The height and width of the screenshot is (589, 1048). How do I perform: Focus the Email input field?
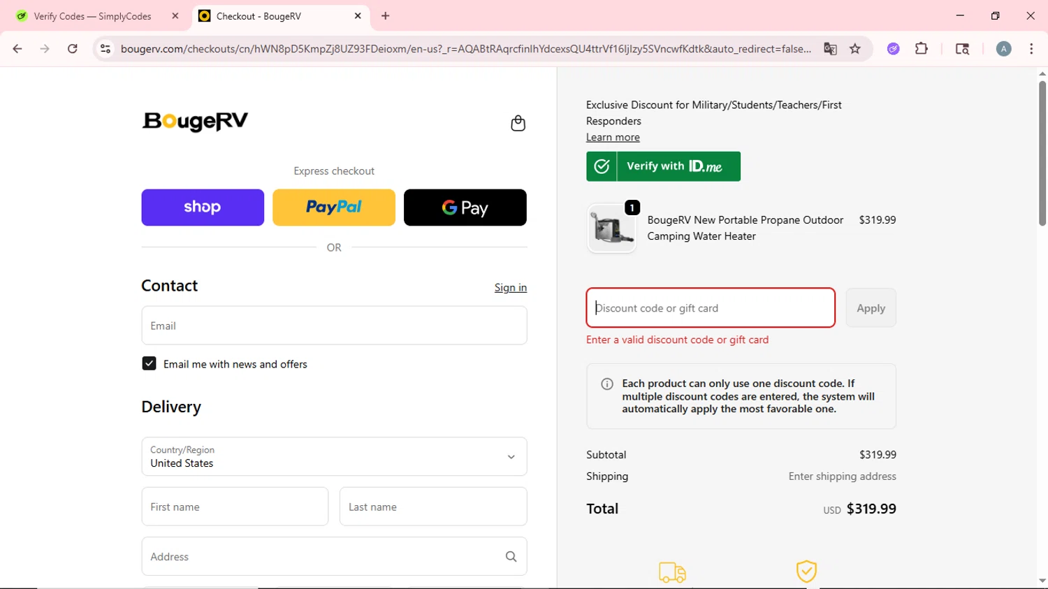click(334, 326)
